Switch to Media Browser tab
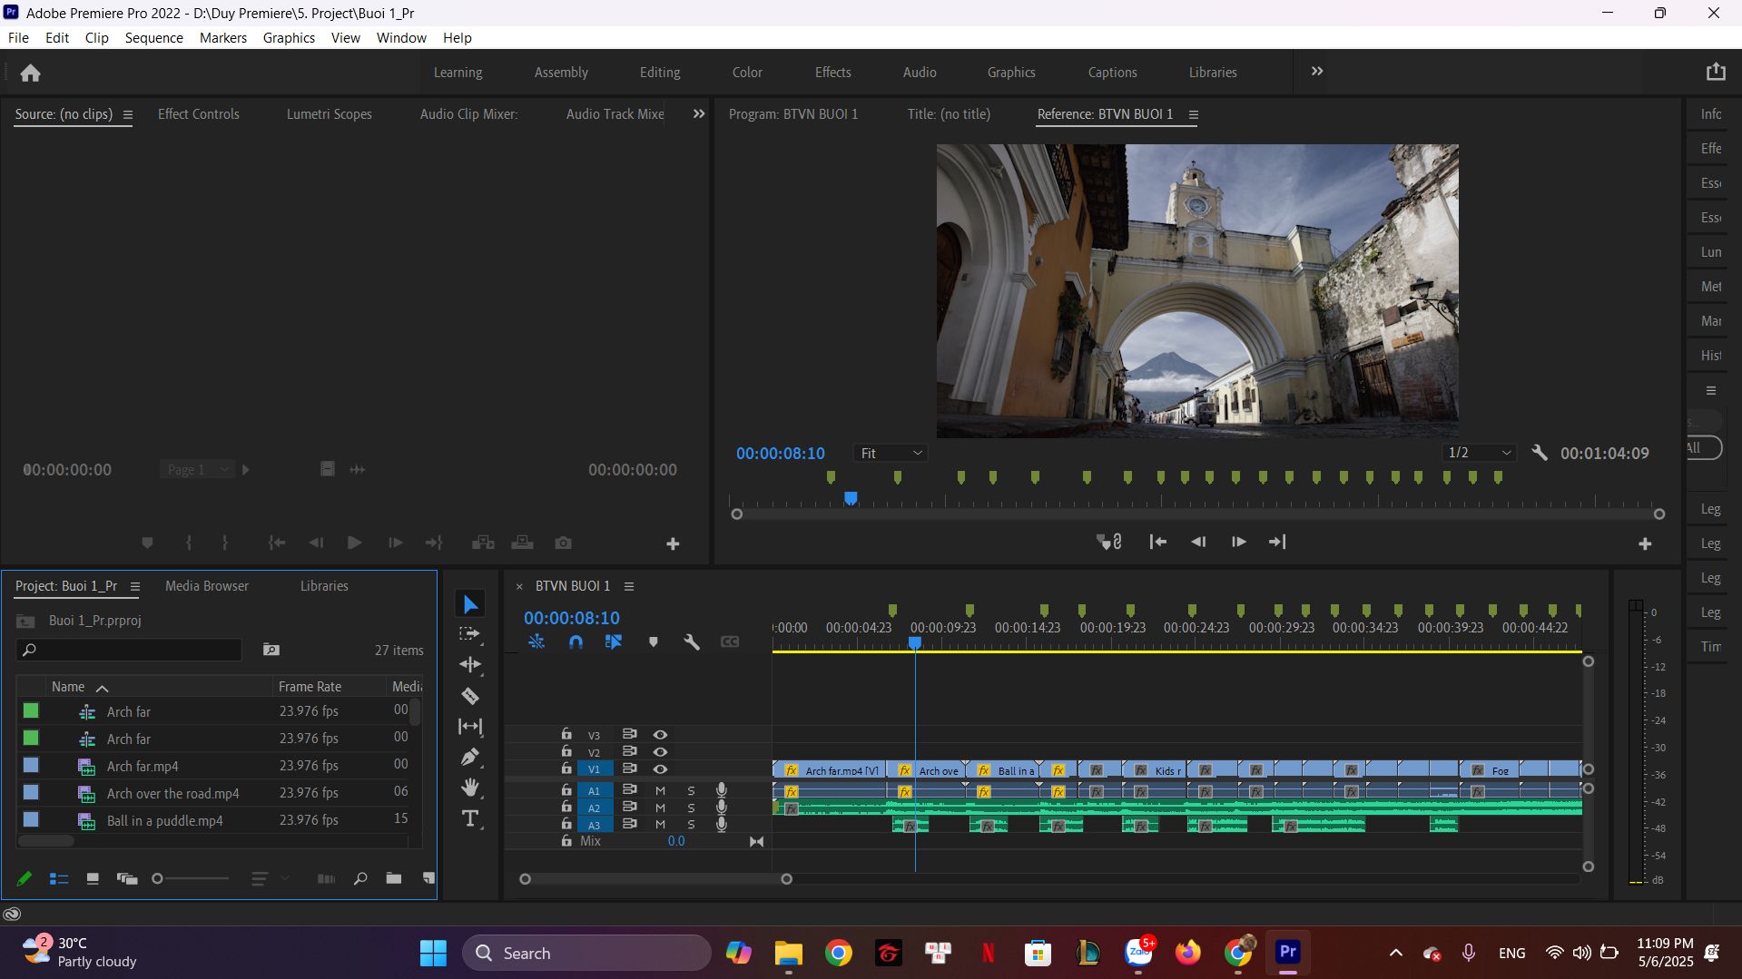Image resolution: width=1742 pixels, height=979 pixels. coord(206,586)
